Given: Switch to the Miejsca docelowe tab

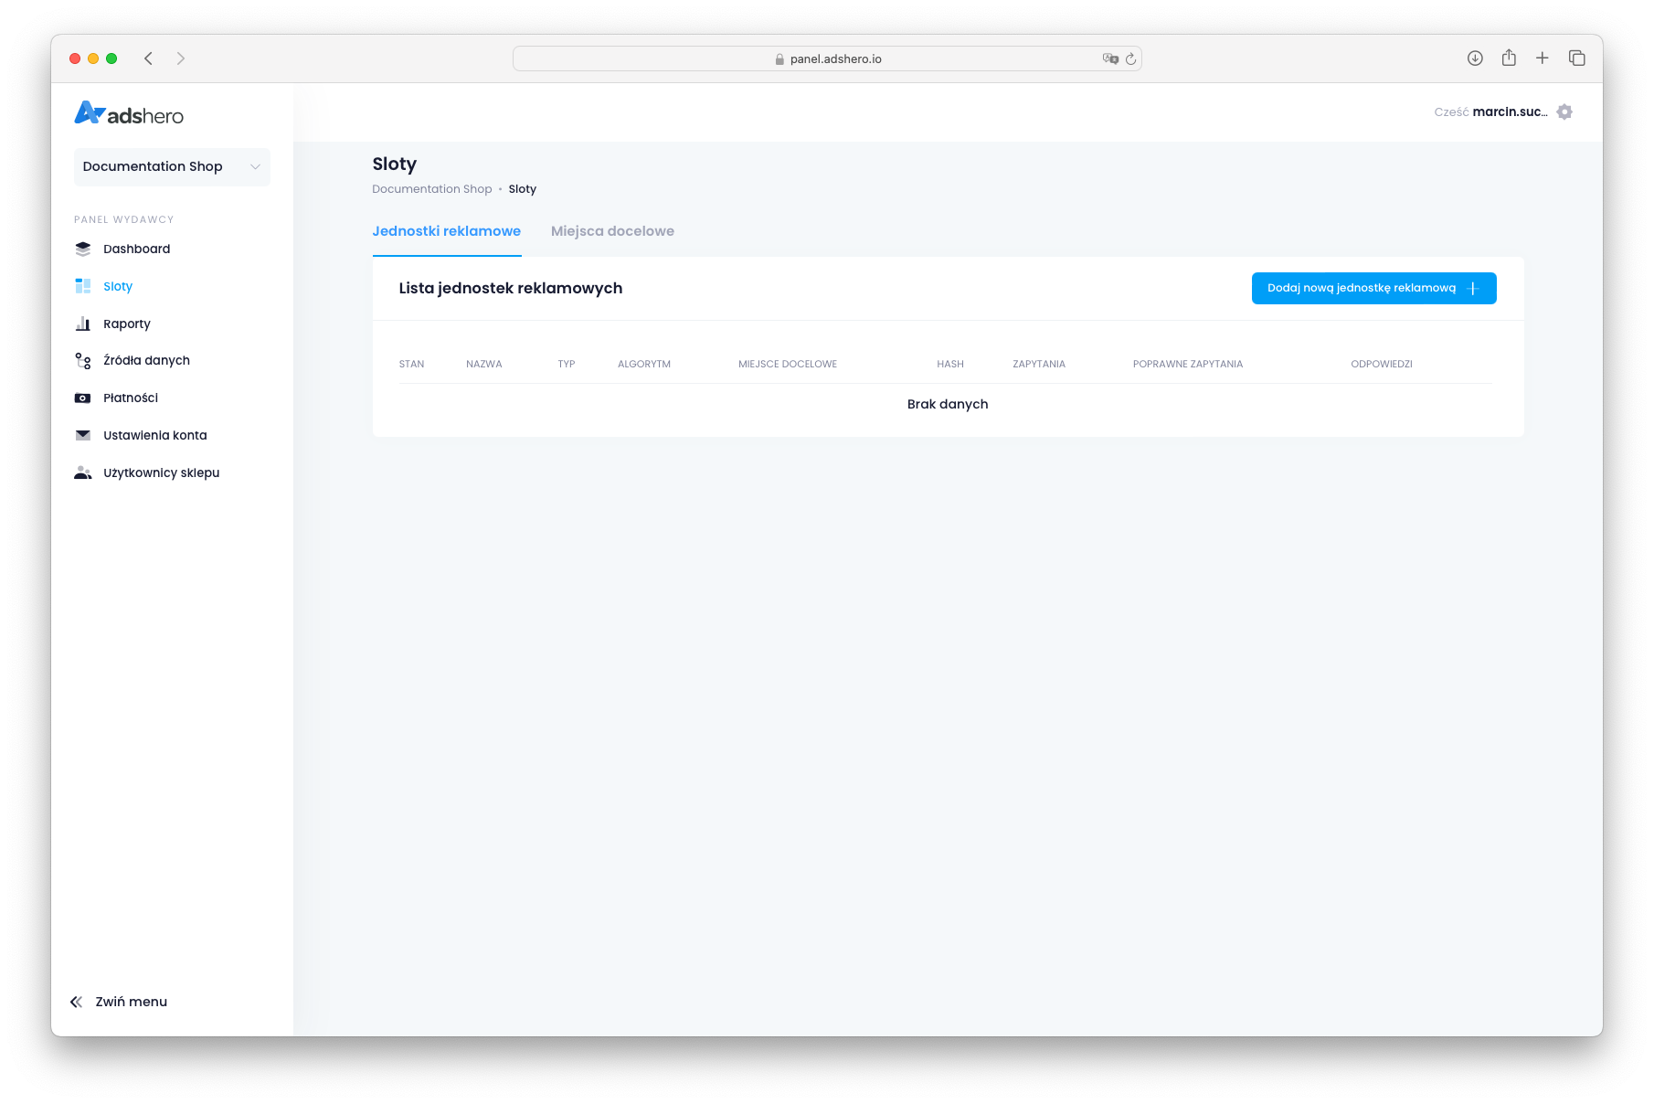Looking at the screenshot, I should (612, 231).
